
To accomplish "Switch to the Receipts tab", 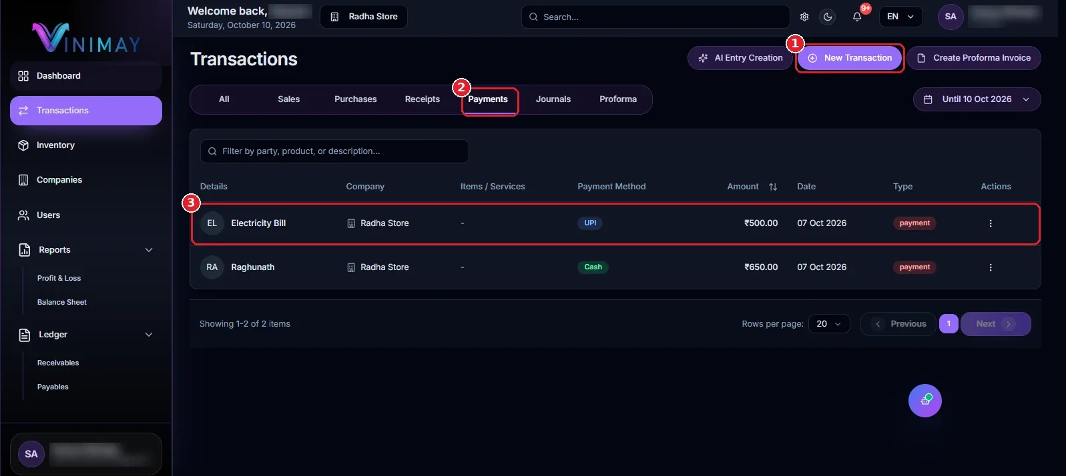I will click(423, 99).
